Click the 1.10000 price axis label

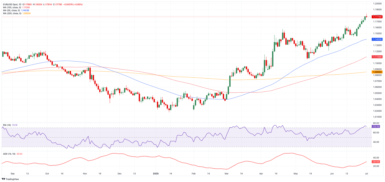[x=377, y=63]
